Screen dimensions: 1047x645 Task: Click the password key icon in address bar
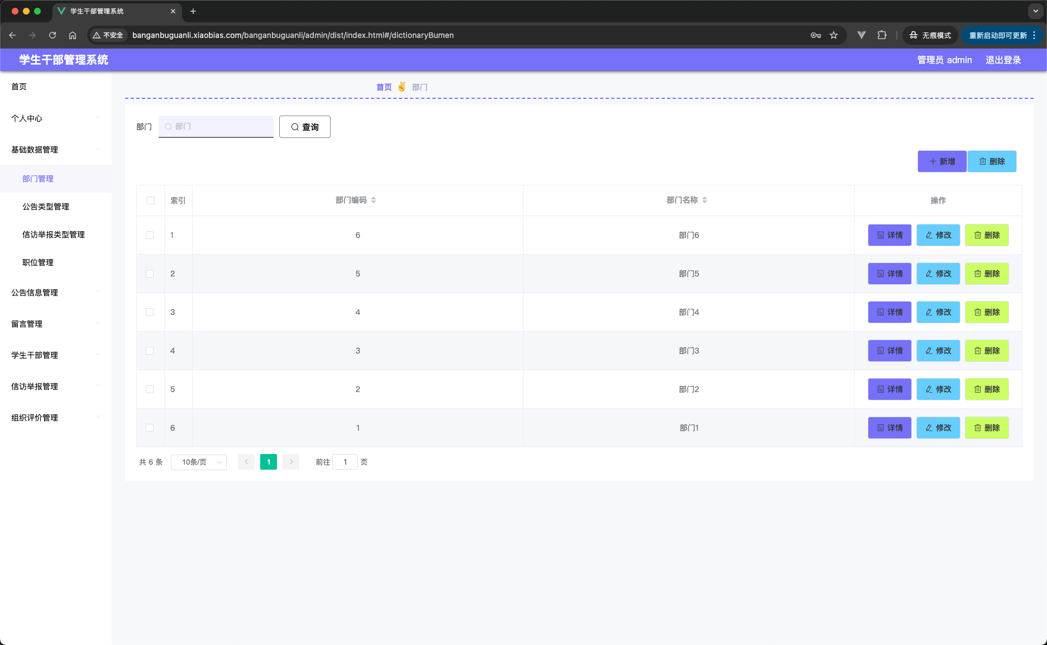point(816,35)
